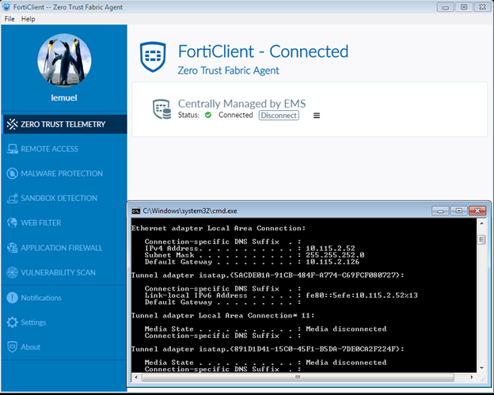
Task: Click the Settings gear icon
Action: point(13,322)
